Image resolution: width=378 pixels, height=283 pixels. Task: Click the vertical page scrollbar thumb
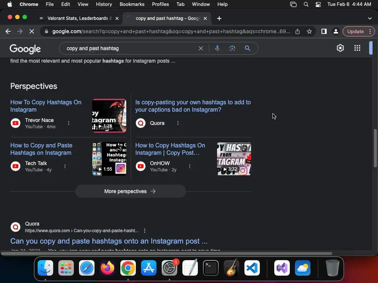(375, 148)
